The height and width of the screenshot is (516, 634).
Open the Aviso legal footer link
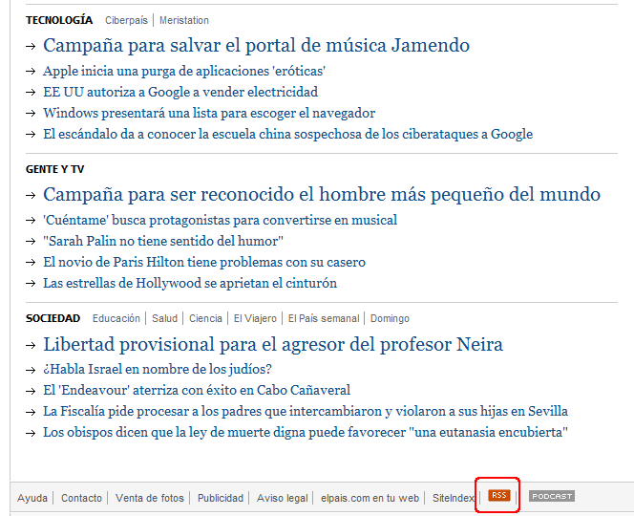283,498
